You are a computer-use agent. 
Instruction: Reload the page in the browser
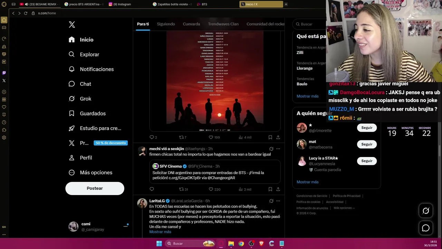[26, 13]
